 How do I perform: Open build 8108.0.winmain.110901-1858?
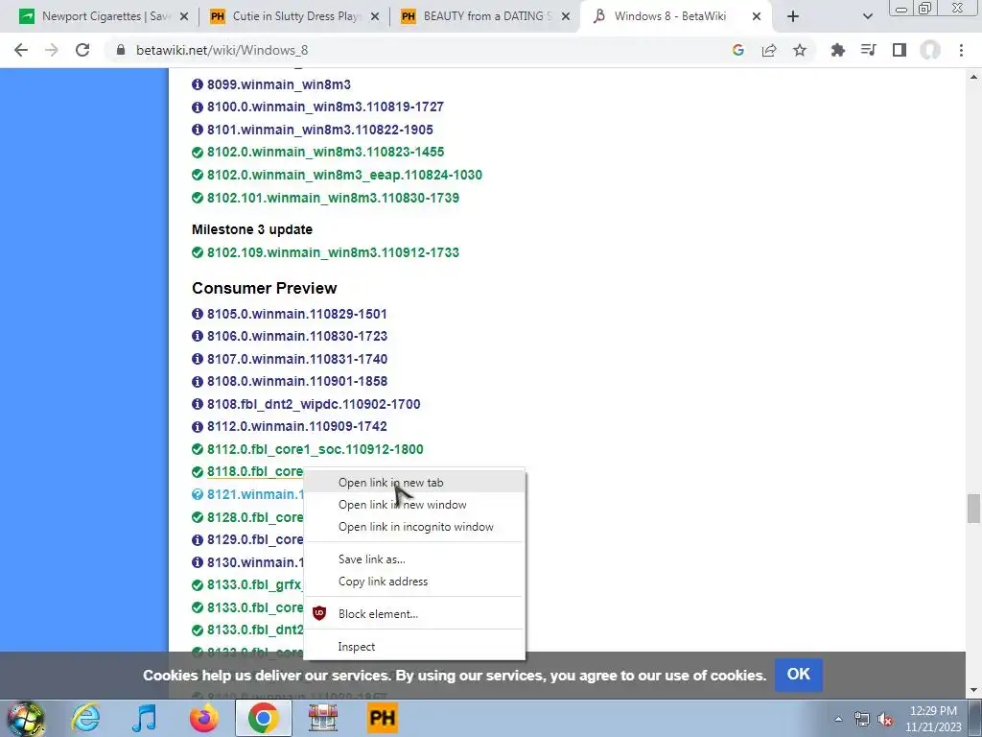pos(297,382)
